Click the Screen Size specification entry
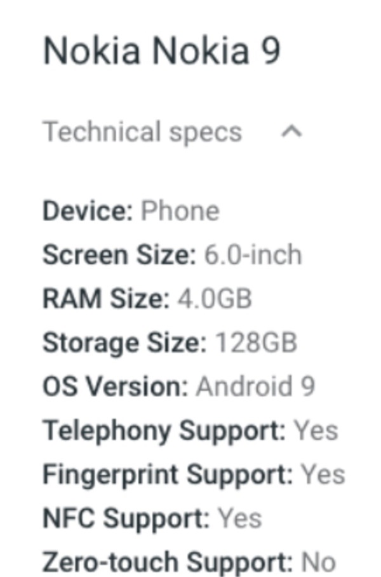Viewport: 381px width, 577px height. (171, 254)
